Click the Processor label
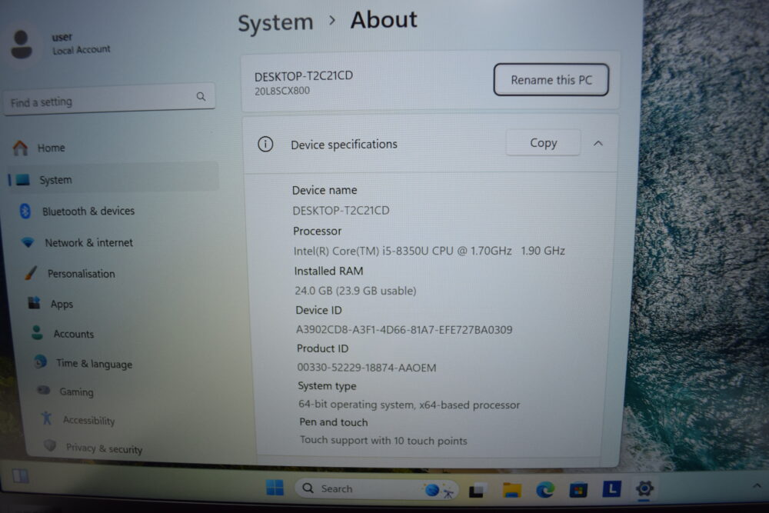This screenshot has height=513, width=769. click(318, 231)
